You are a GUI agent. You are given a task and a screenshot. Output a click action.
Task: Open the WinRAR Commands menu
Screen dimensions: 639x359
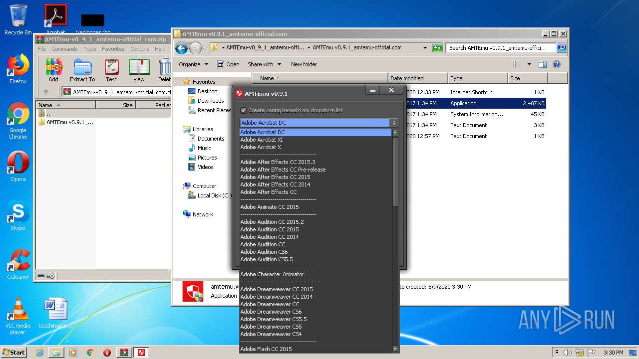(64, 49)
